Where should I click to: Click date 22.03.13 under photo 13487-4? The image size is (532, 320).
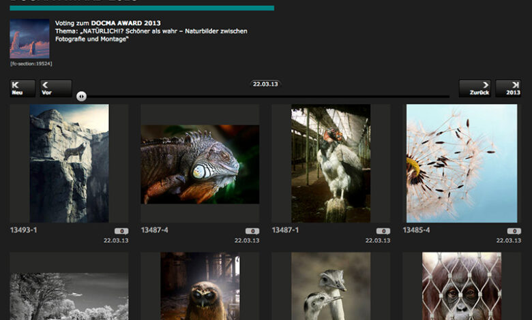click(x=247, y=240)
